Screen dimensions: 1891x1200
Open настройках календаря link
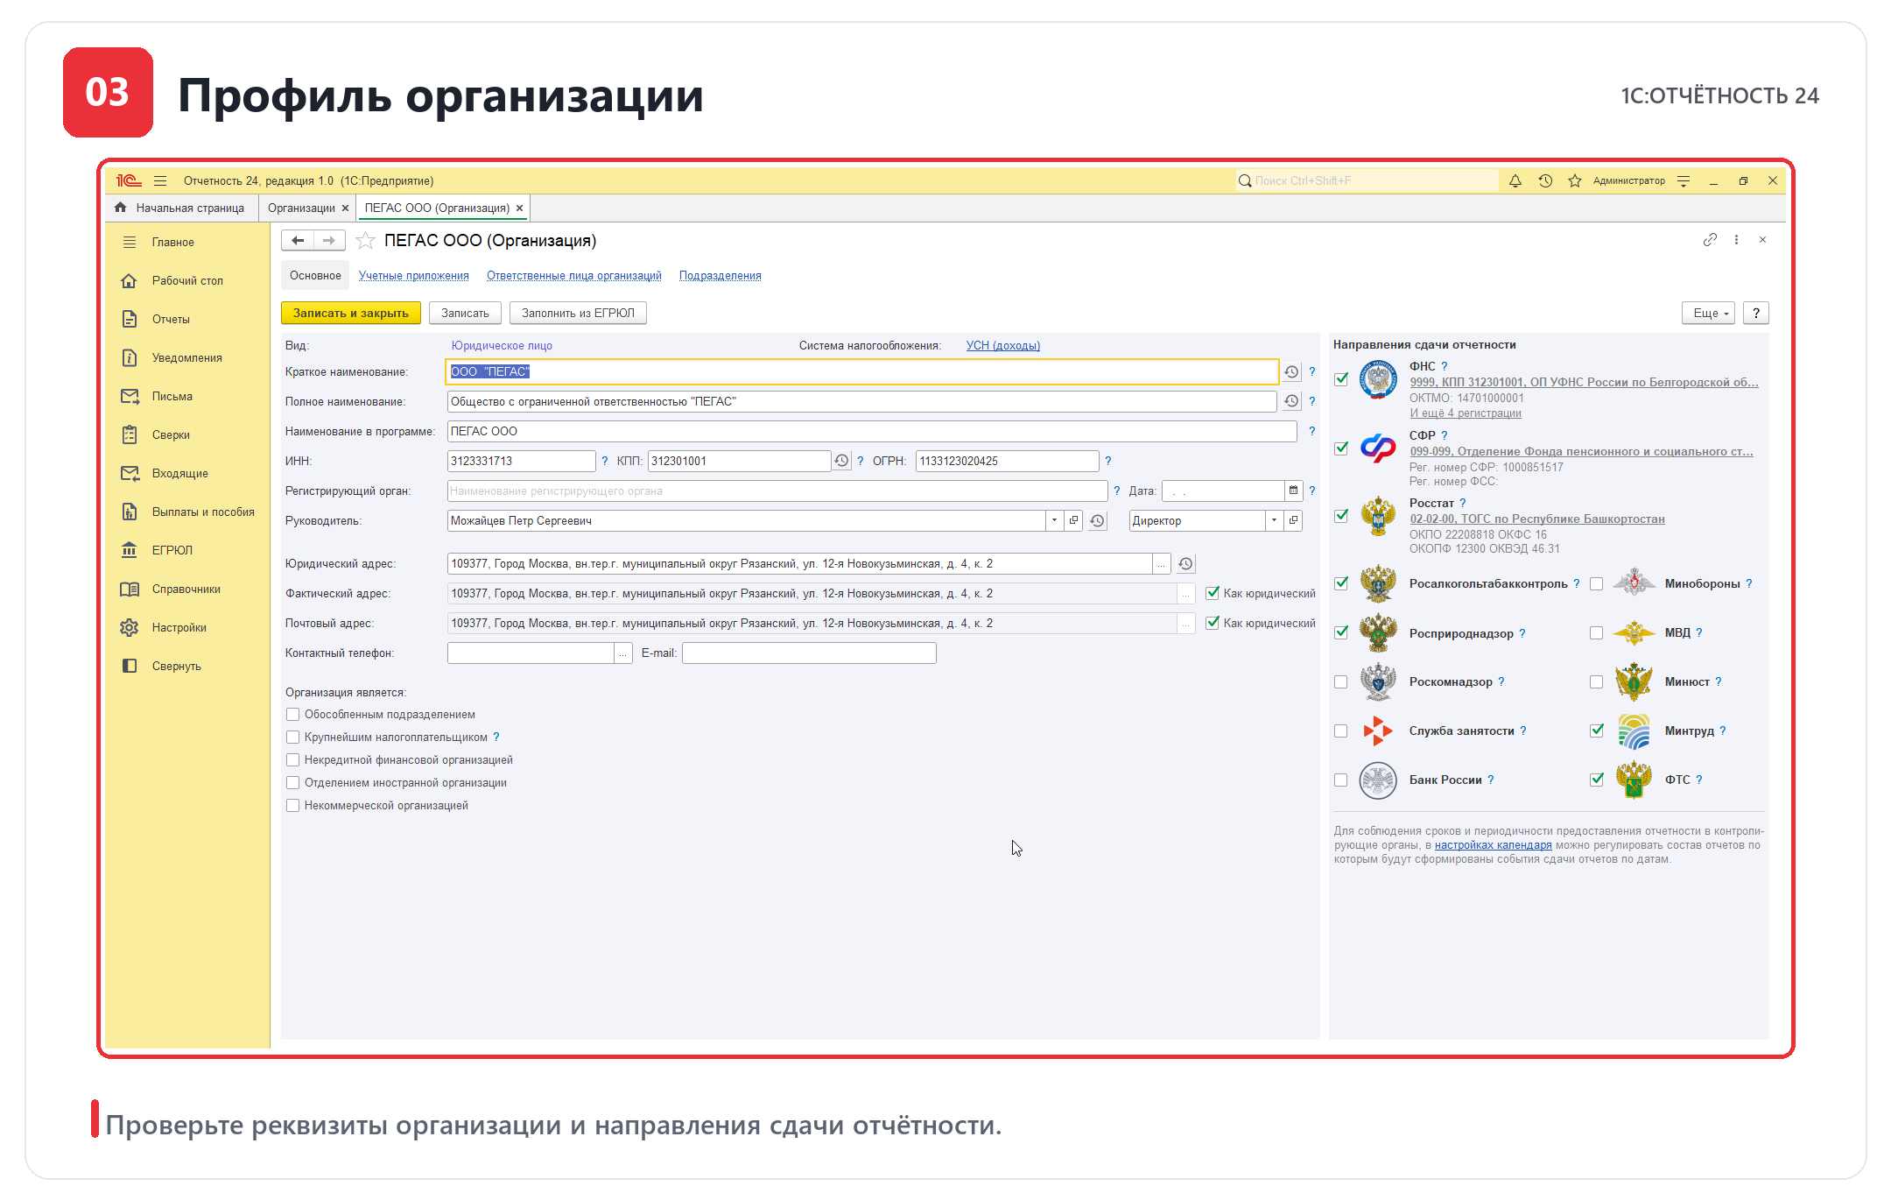point(1494,845)
